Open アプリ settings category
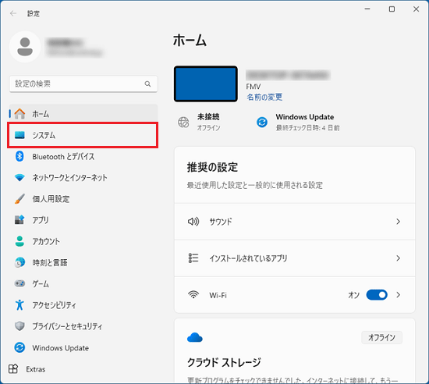 coord(83,220)
